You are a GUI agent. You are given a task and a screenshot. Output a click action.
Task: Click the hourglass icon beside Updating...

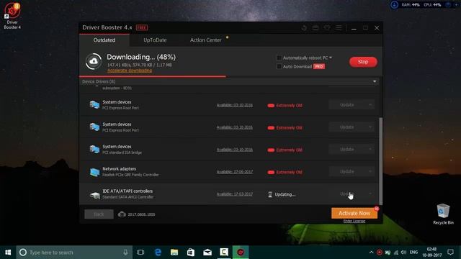pyautogui.click(x=270, y=194)
